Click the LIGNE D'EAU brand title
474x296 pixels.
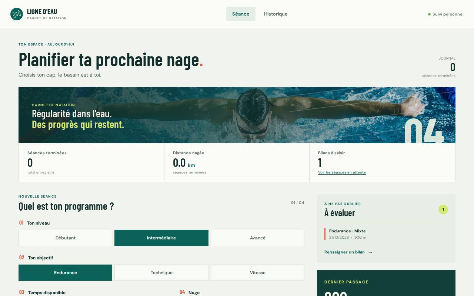tap(42, 11)
